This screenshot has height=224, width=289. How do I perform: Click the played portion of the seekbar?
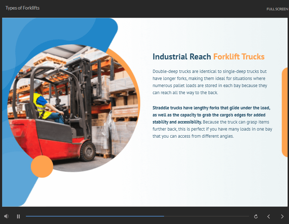click(x=92, y=216)
